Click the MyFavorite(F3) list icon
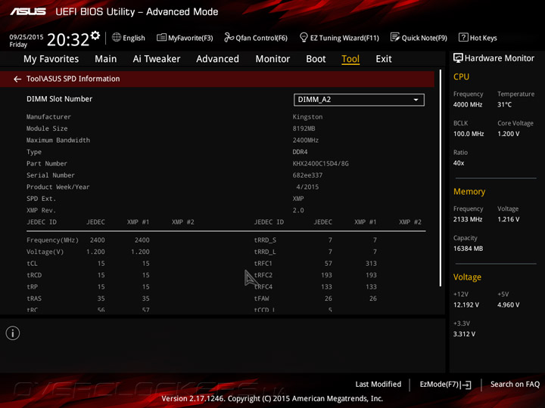Image resolution: width=545 pixels, height=408 pixels. pos(161,38)
